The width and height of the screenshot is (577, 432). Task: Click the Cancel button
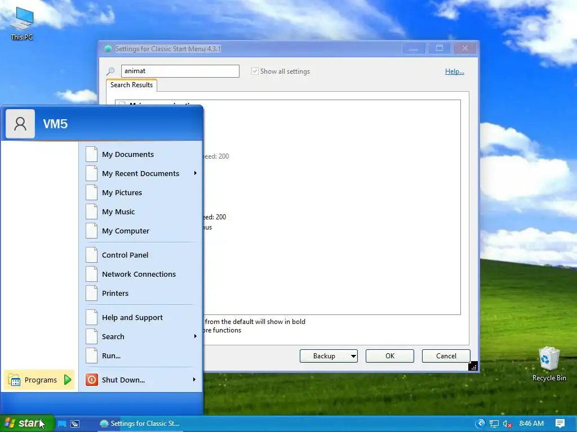[x=446, y=356]
